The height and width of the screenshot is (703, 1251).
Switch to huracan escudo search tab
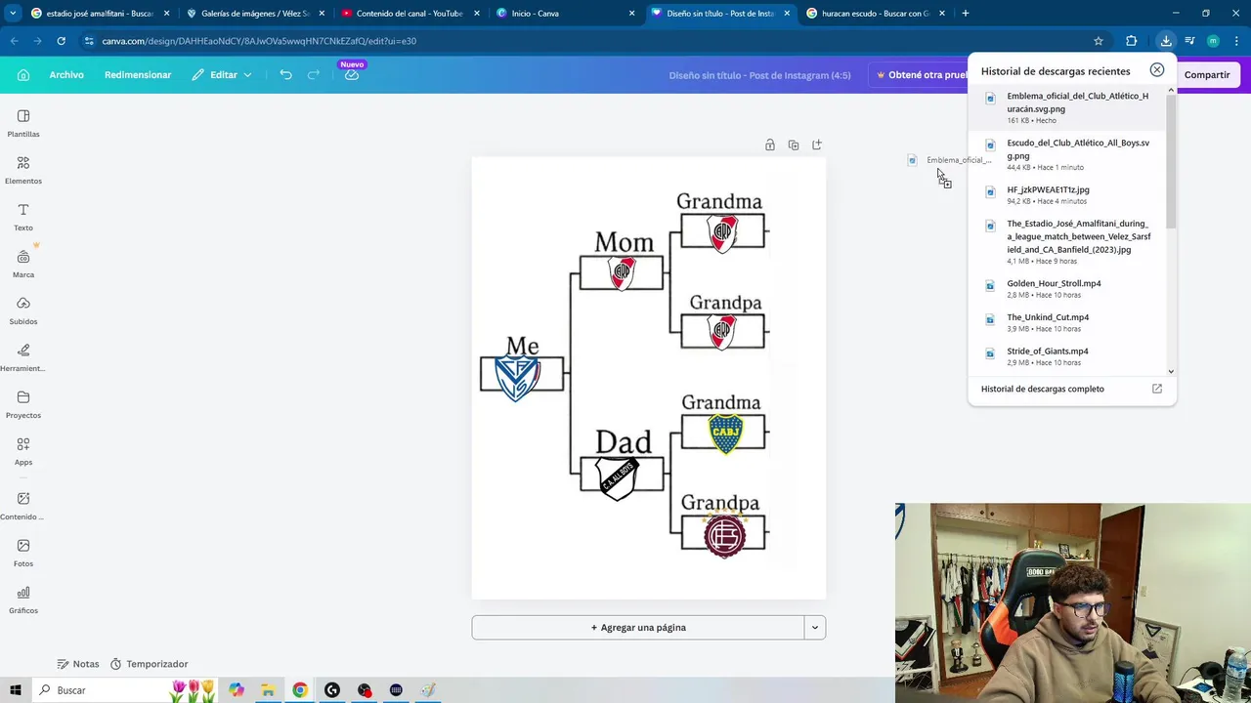point(876,14)
